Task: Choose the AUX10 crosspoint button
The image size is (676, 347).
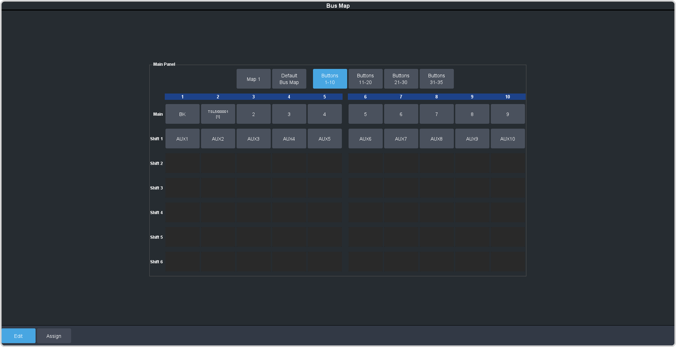Action: point(508,139)
